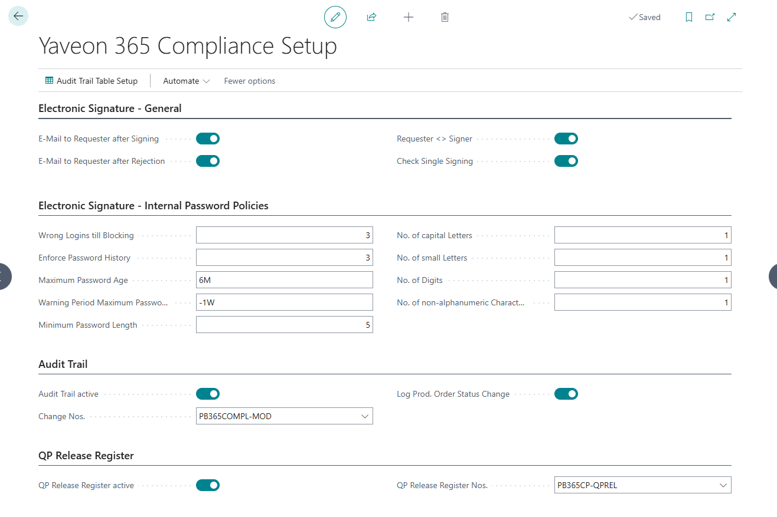Image resolution: width=777 pixels, height=517 pixels.
Task: Collapse Electronic Signature - General section
Action: [110, 108]
